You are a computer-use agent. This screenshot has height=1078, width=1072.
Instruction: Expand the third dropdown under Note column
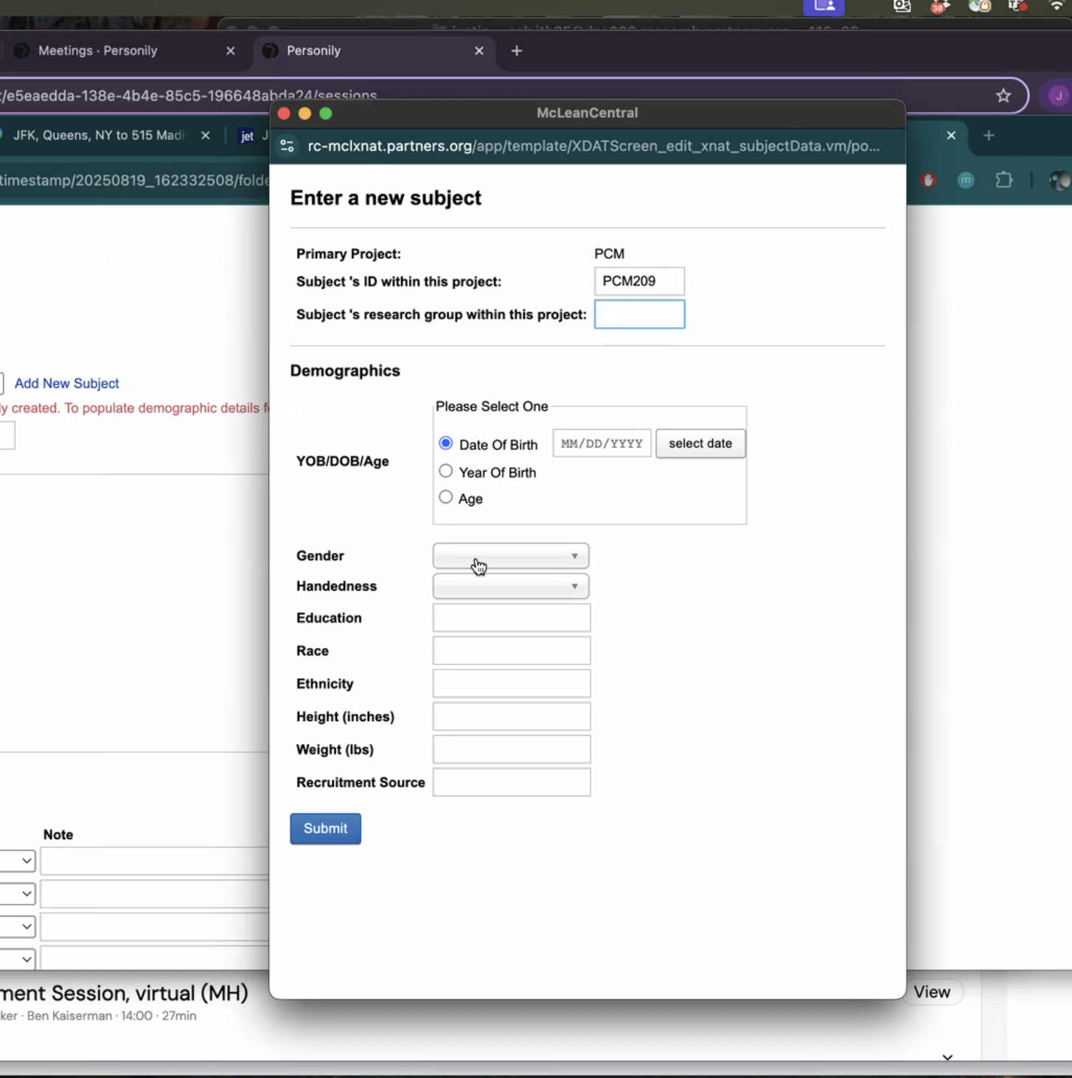[x=18, y=926]
